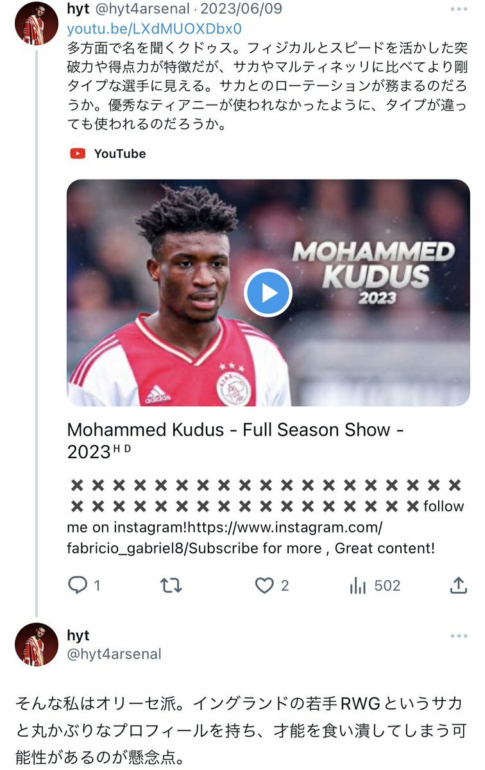Open the more options menu on the top tweet
The height and width of the screenshot is (770, 485).
pos(459,9)
